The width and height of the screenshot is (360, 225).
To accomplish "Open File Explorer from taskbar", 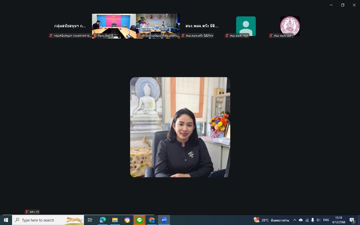I will [x=115, y=220].
